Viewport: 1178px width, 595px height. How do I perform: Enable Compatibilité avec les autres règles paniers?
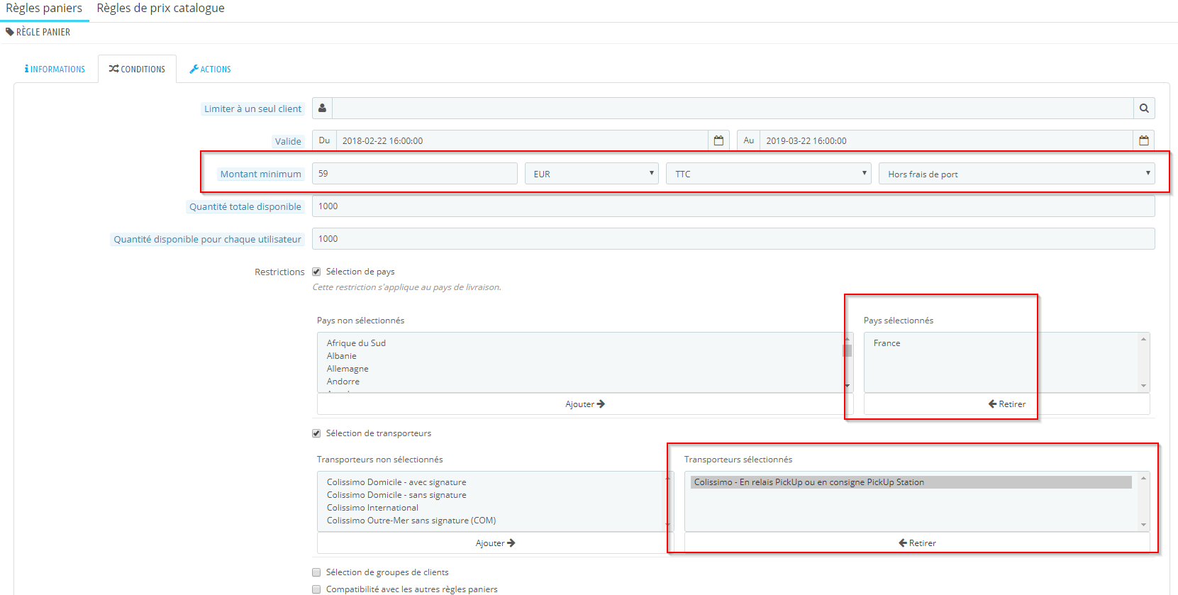pyautogui.click(x=316, y=589)
